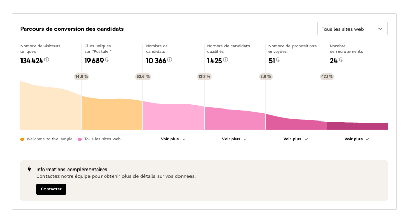Click the 13,7 % conversion rate badge
The height and width of the screenshot is (217, 416).
204,76
